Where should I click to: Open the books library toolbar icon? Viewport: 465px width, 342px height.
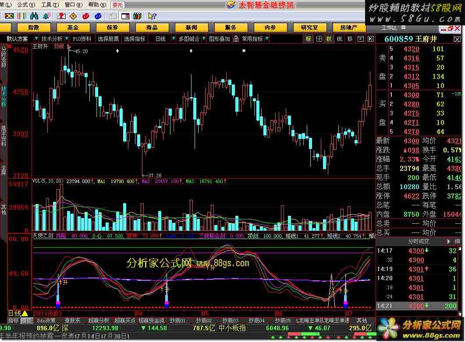click(x=137, y=16)
